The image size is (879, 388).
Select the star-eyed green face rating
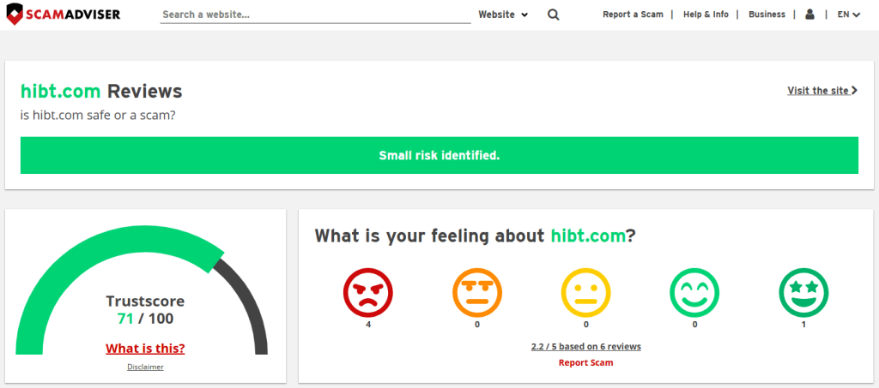[x=803, y=293]
